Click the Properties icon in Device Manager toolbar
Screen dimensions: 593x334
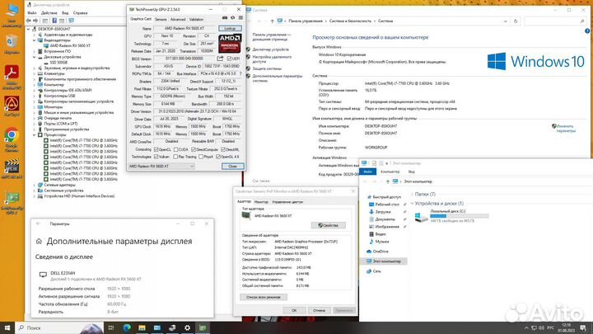pyautogui.click(x=45, y=21)
